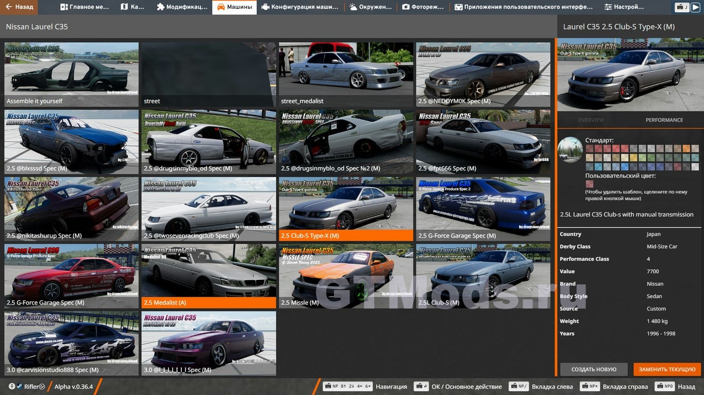
Task: Switch to the OVERVIEW panel tab
Action: (591, 120)
